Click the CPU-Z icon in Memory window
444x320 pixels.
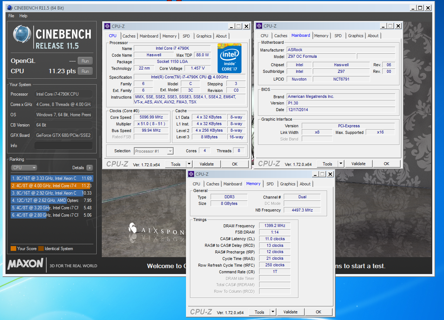(x=191, y=174)
